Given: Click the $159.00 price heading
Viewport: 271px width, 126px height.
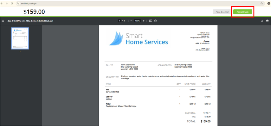Looking at the screenshot, I should coord(34,12).
